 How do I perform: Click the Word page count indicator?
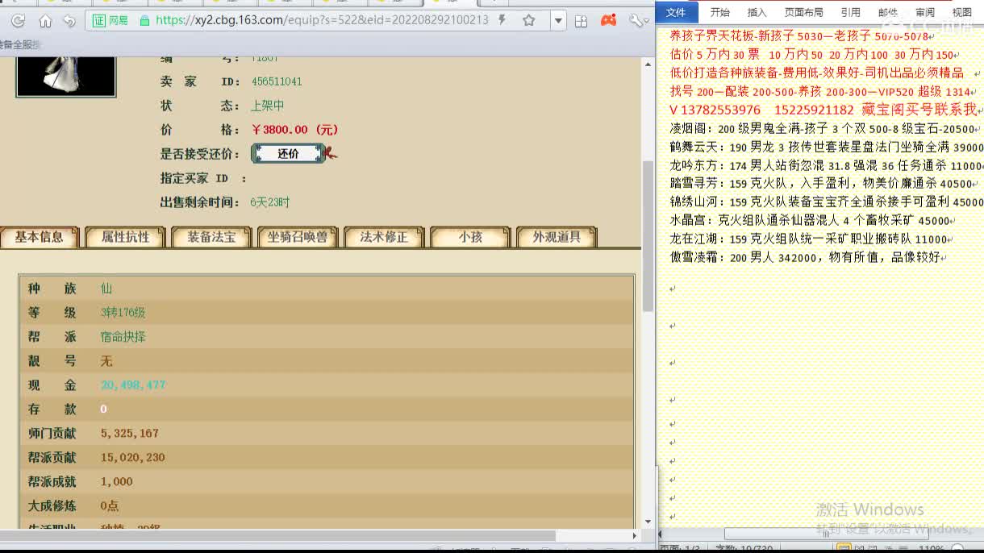(x=681, y=548)
